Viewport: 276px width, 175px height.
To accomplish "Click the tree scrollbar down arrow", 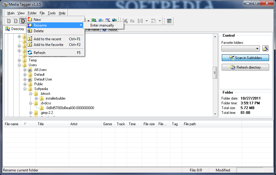I will tap(215, 114).
